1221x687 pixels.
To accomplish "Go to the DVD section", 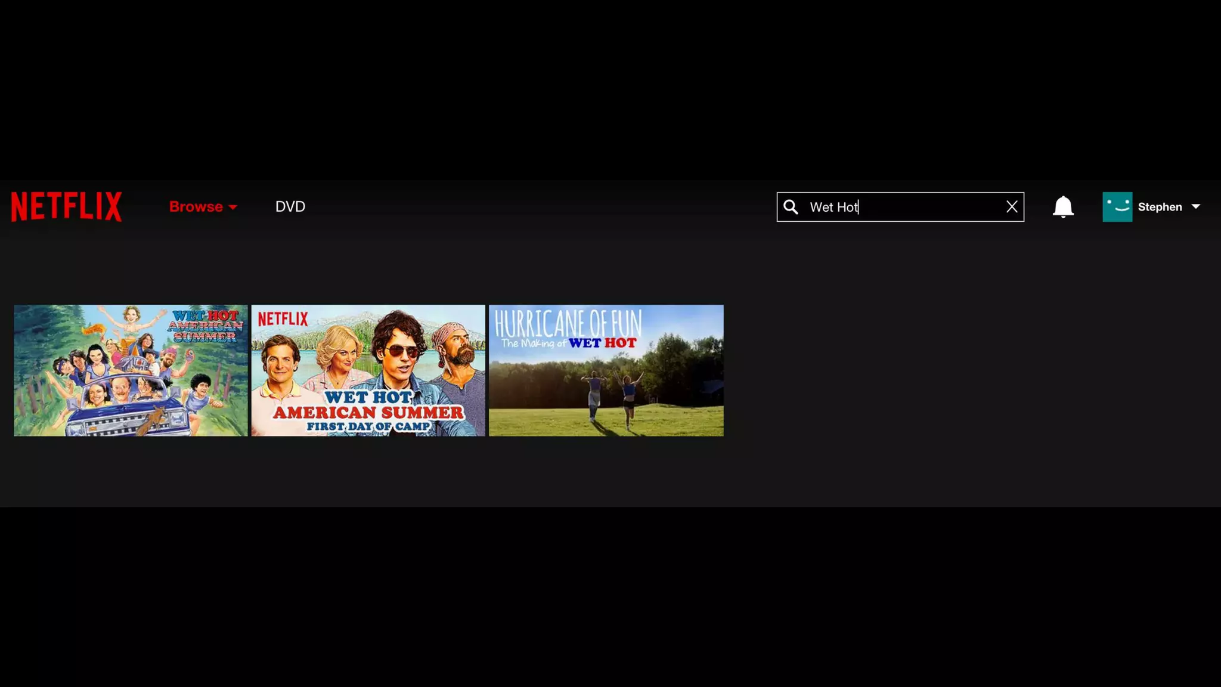I will pyautogui.click(x=290, y=207).
